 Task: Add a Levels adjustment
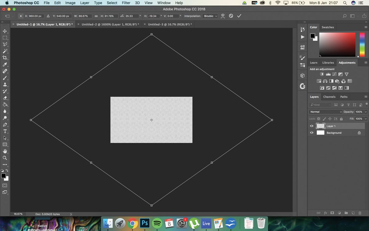(x=328, y=74)
